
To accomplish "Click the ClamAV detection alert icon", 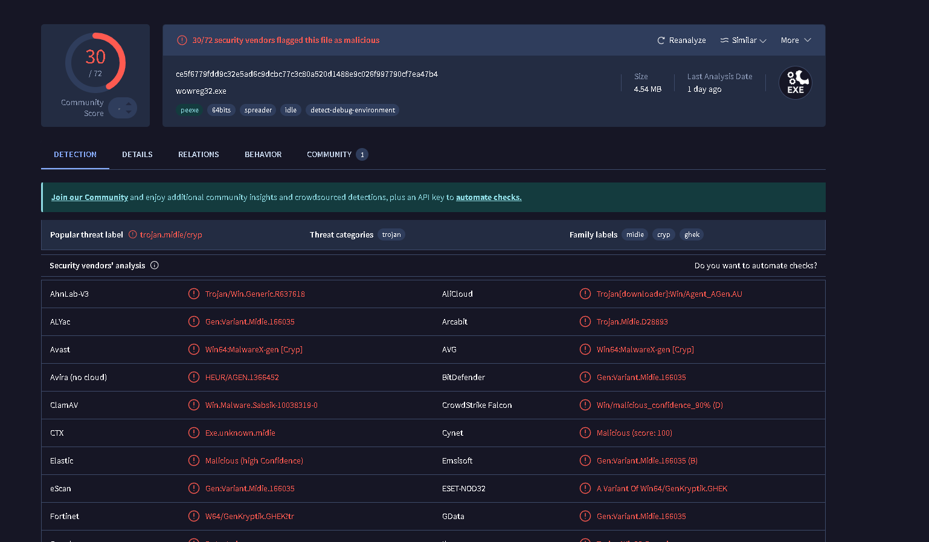I will pyautogui.click(x=194, y=405).
